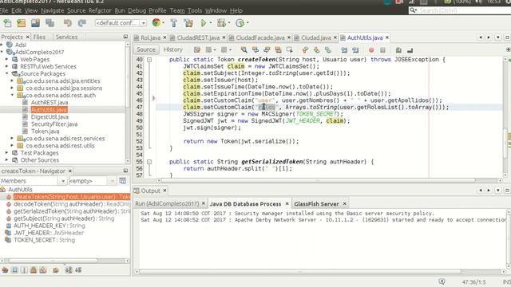Click the Stop Macro Recording icon
The image size is (511, 287).
[382, 50]
